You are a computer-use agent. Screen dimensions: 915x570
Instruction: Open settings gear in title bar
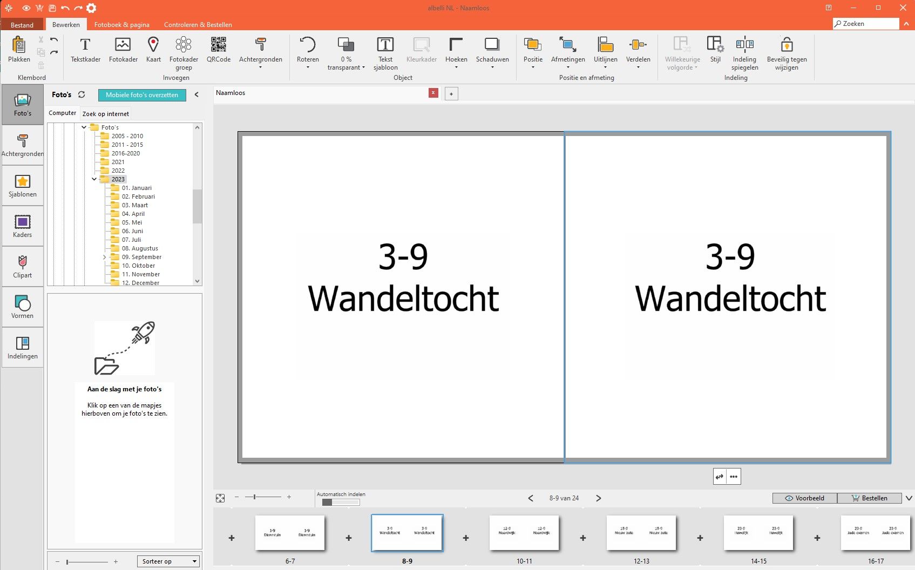pyautogui.click(x=91, y=8)
